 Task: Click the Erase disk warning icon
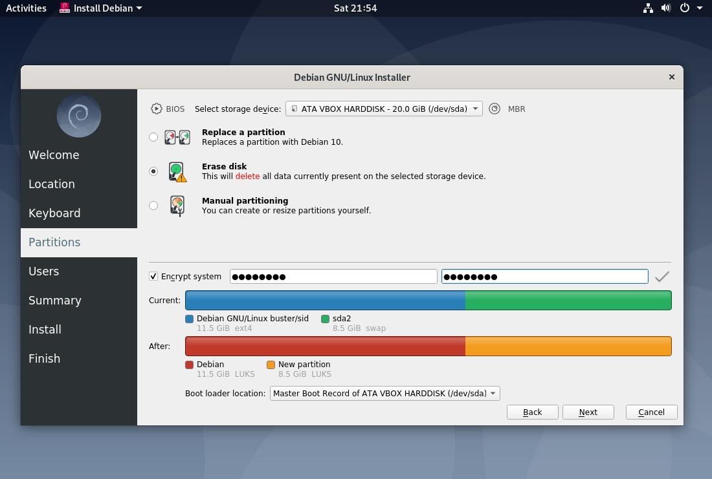[x=177, y=171]
